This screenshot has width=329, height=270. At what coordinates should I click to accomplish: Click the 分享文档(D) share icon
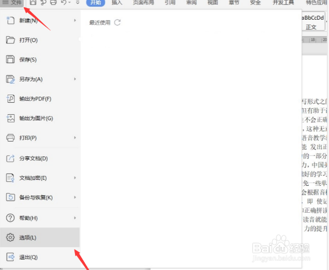coord(10,159)
